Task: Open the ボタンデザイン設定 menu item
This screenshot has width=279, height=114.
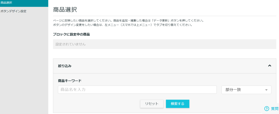Action: point(14,11)
